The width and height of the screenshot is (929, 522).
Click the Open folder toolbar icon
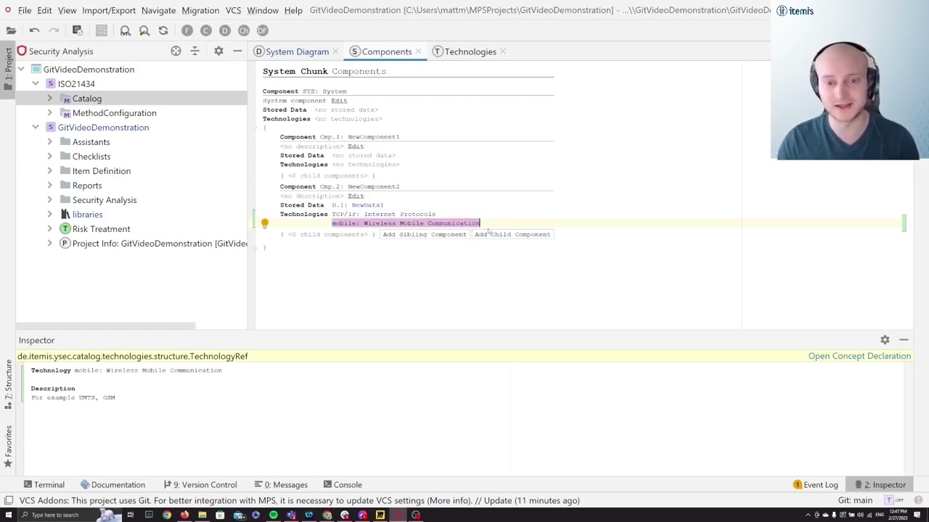point(11,30)
